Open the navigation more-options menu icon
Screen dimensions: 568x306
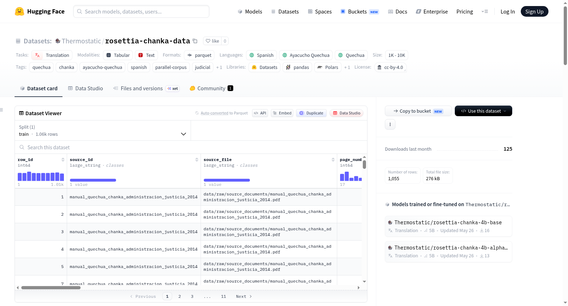485,11
